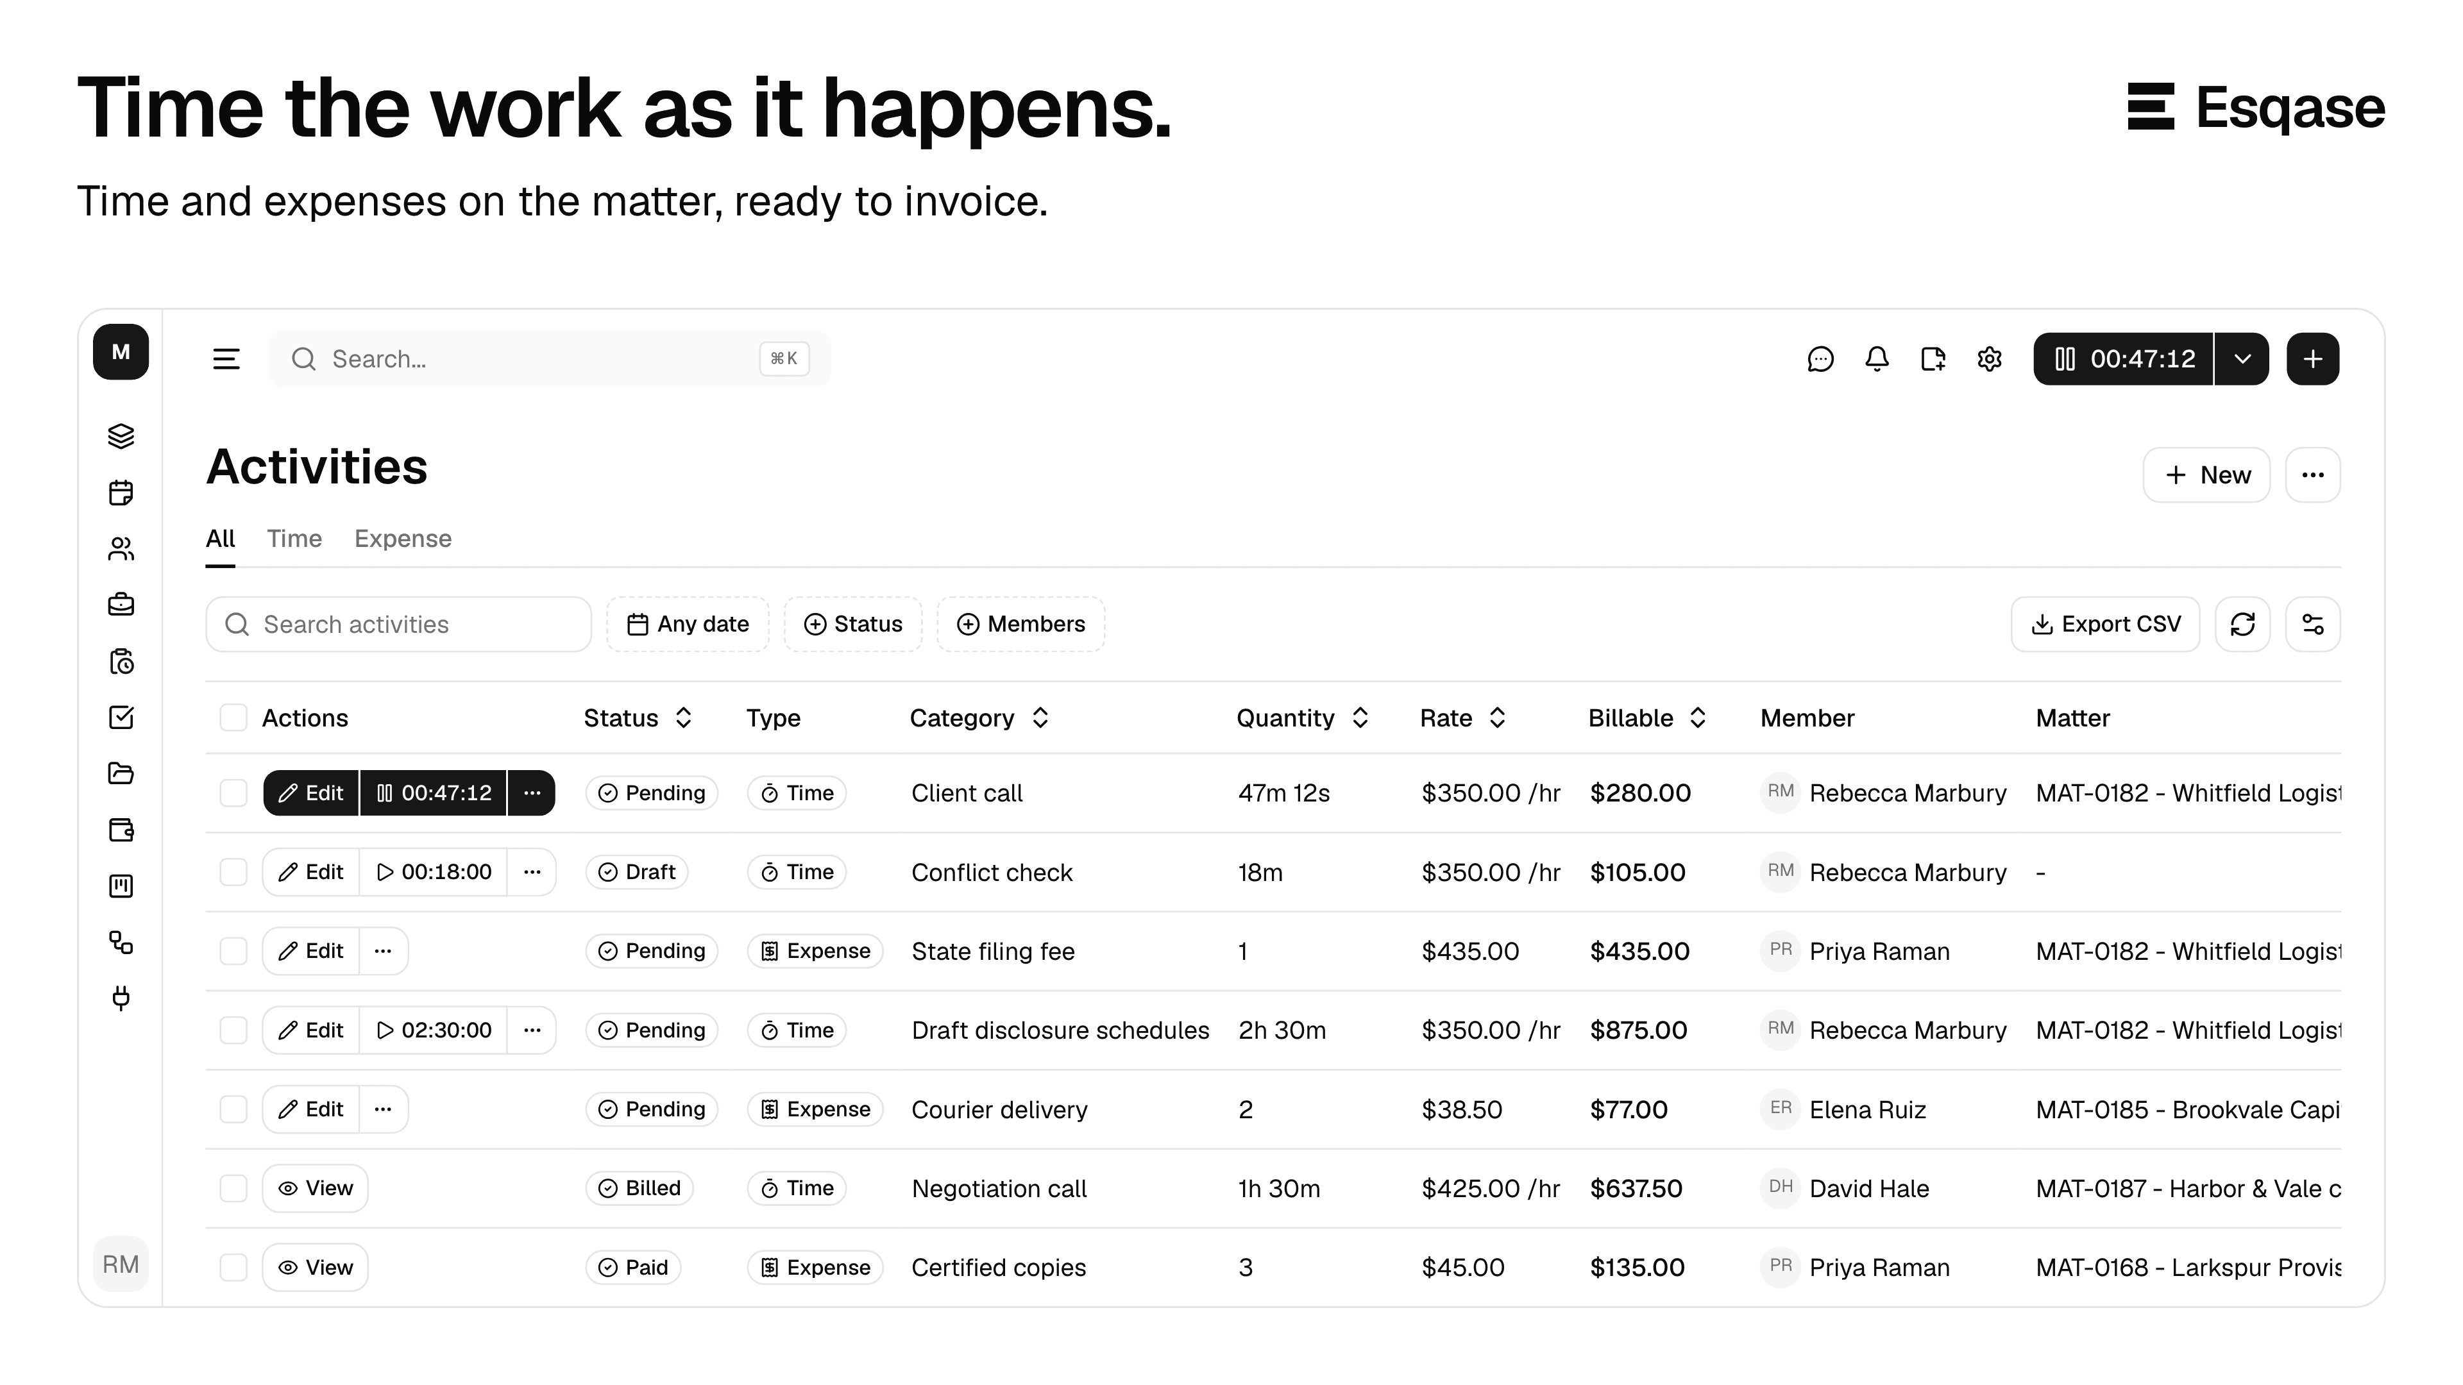The height and width of the screenshot is (1385, 2463).
Task: Start the 02:30:00 timer for Draft disclosure schedules
Action: coord(433,1030)
